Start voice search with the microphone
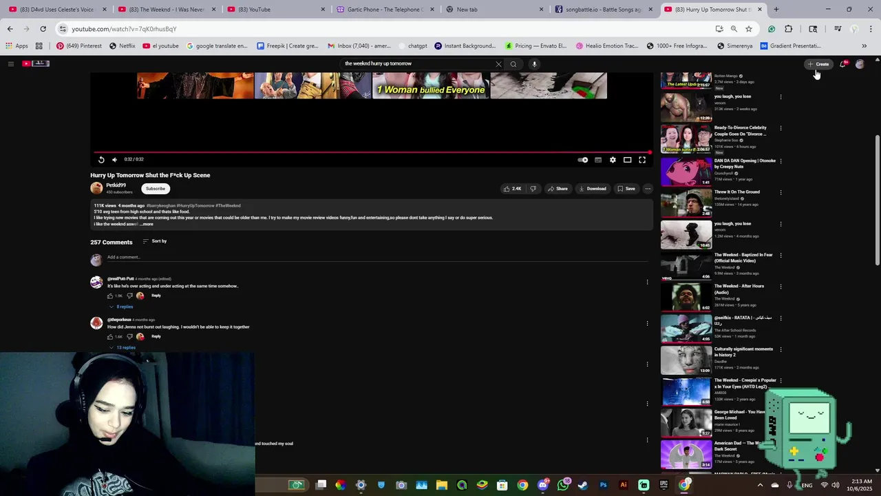This screenshot has width=881, height=496. [x=534, y=64]
